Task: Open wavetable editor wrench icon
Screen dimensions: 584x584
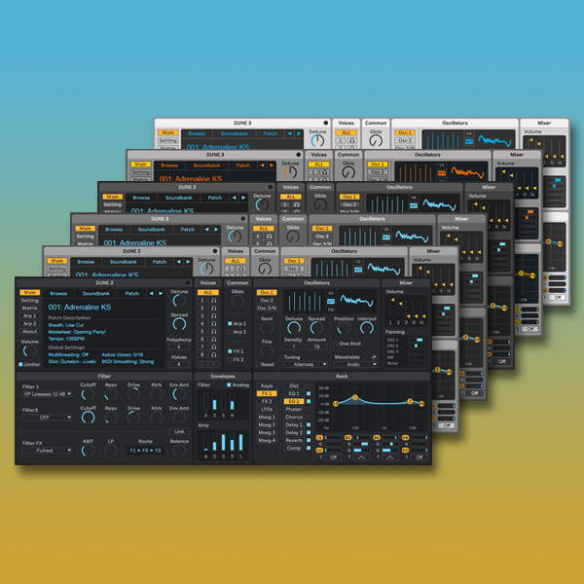Action: point(374,357)
